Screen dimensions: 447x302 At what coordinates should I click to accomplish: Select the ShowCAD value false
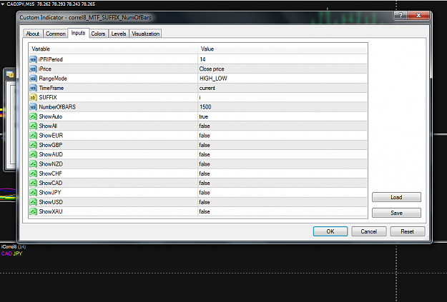283,183
